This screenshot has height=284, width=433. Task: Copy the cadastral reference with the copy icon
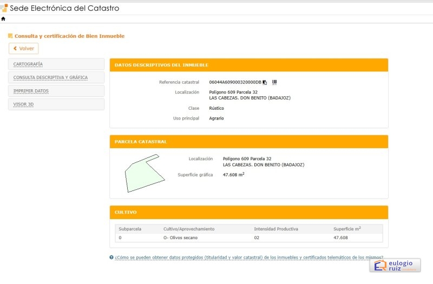tap(265, 82)
